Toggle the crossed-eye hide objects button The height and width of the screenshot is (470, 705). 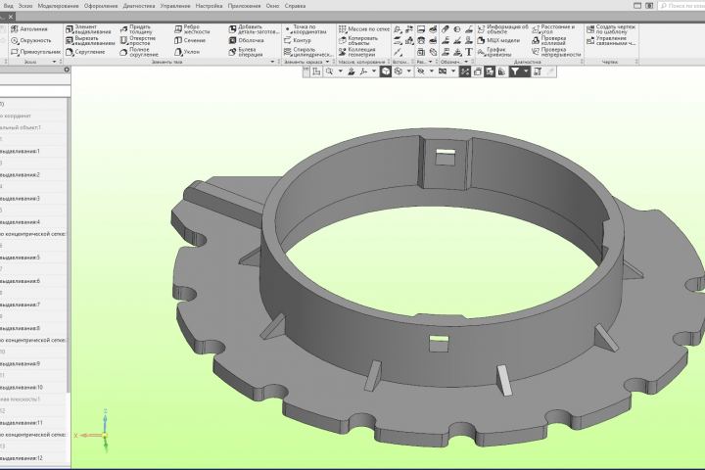(421, 71)
